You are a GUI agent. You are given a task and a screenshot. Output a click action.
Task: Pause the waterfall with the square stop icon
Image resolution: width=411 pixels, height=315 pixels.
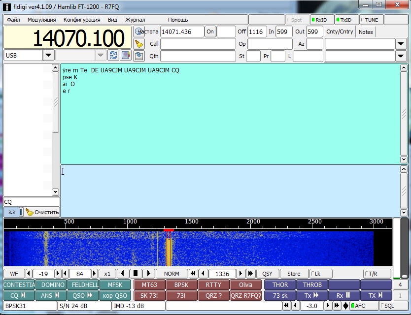pyautogui.click(x=136, y=273)
